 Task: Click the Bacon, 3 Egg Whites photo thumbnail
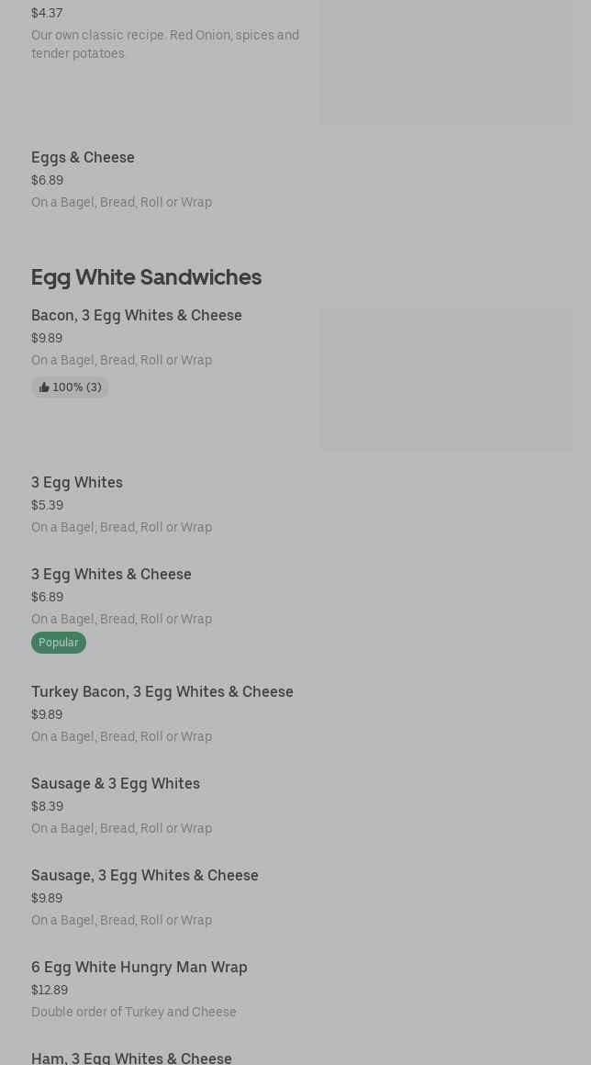point(446,379)
